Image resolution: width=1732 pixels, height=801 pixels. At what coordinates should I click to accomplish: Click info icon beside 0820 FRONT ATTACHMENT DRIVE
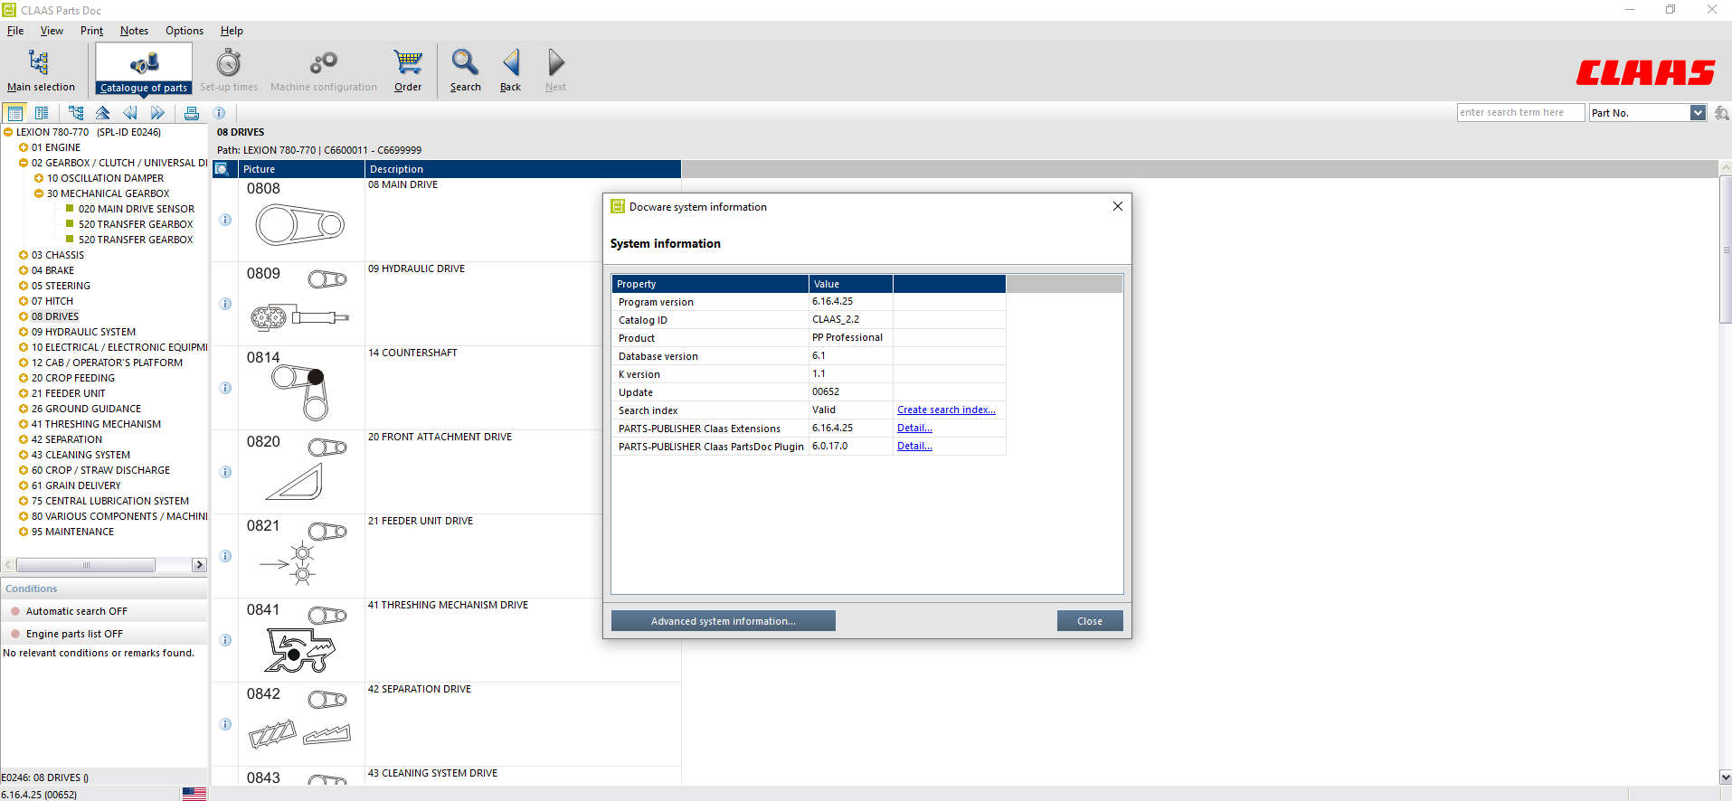click(225, 472)
